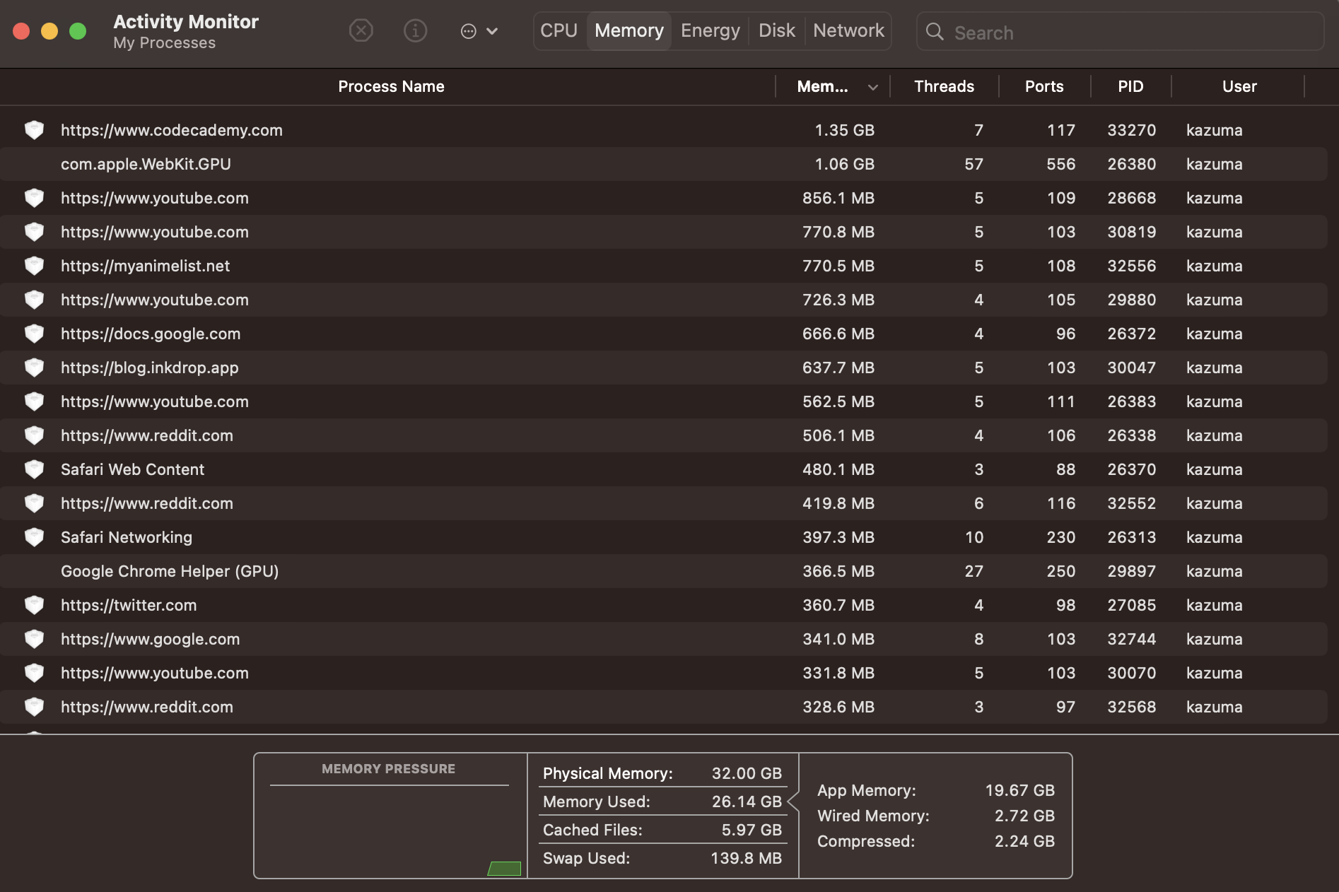Focus the Search field
1339x892 pixels.
click(1120, 32)
